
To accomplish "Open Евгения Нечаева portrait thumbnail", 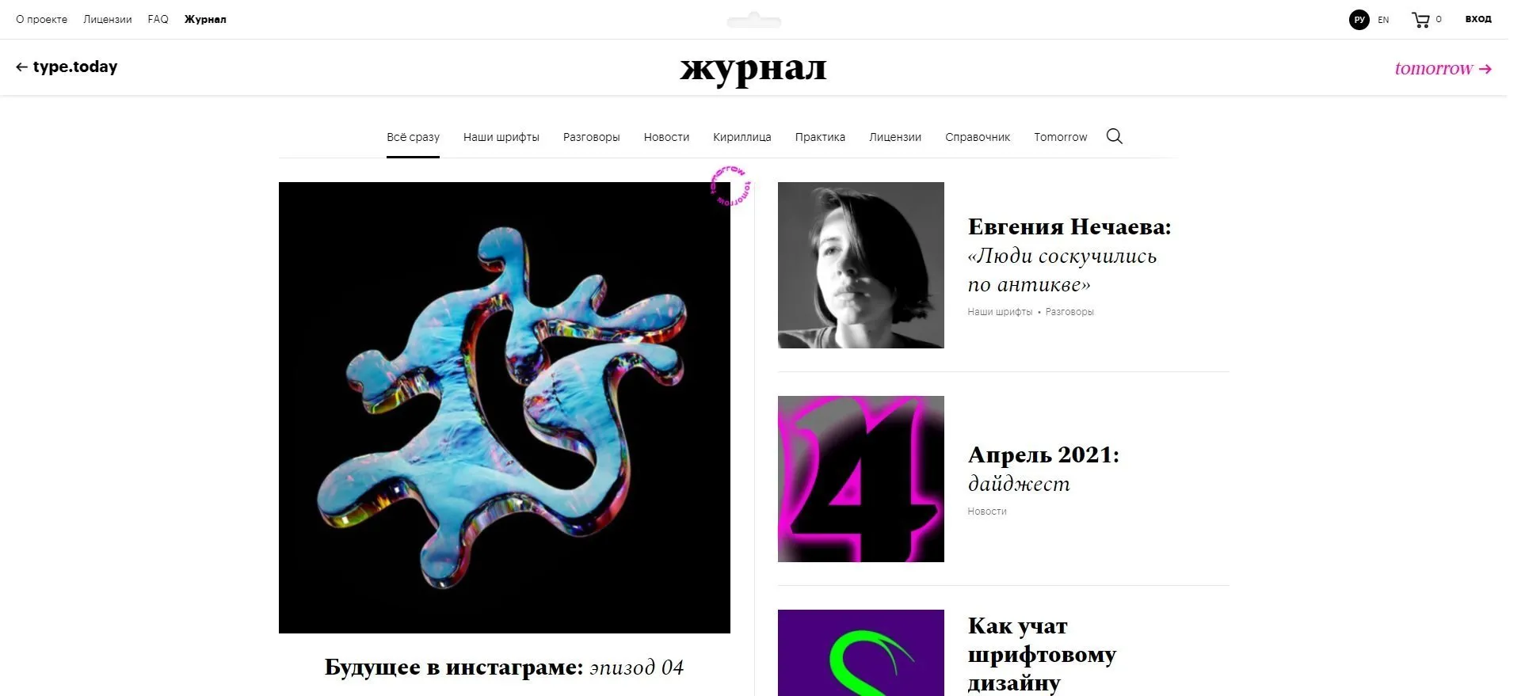I will click(x=861, y=265).
